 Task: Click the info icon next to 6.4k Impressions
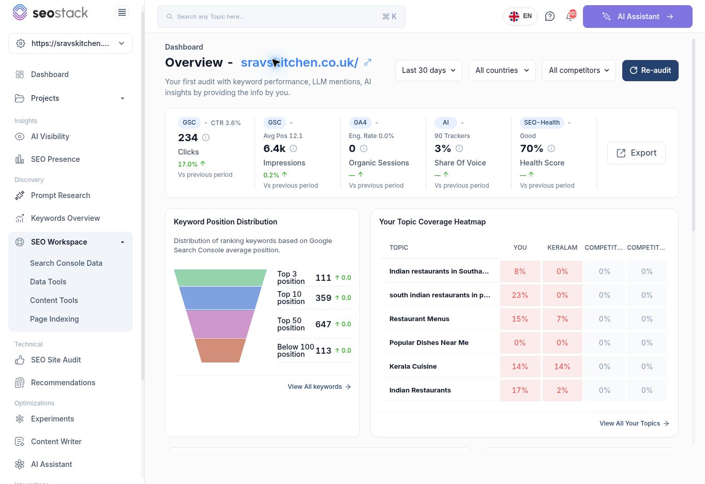tap(293, 148)
